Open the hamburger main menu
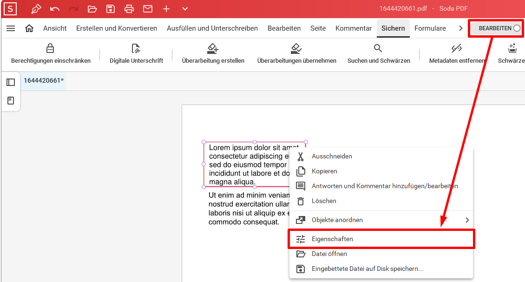 (x=11, y=28)
